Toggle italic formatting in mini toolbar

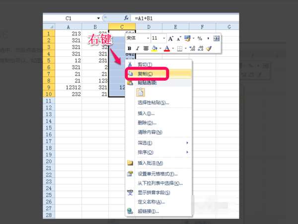pos(138,49)
